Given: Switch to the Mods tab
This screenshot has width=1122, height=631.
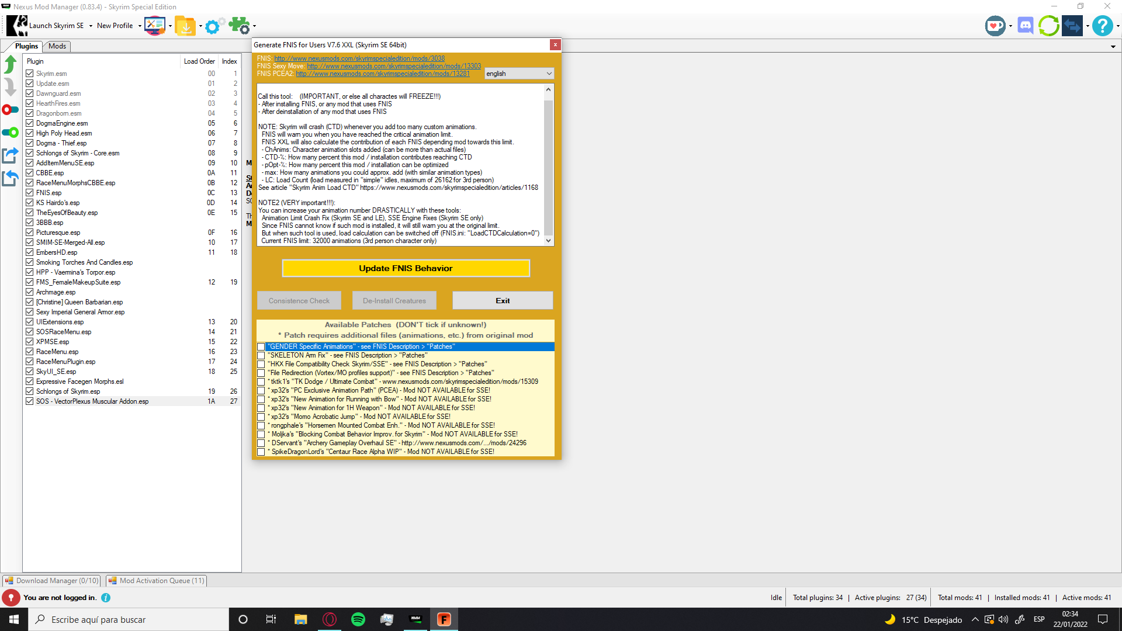Looking at the screenshot, I should [x=57, y=46].
